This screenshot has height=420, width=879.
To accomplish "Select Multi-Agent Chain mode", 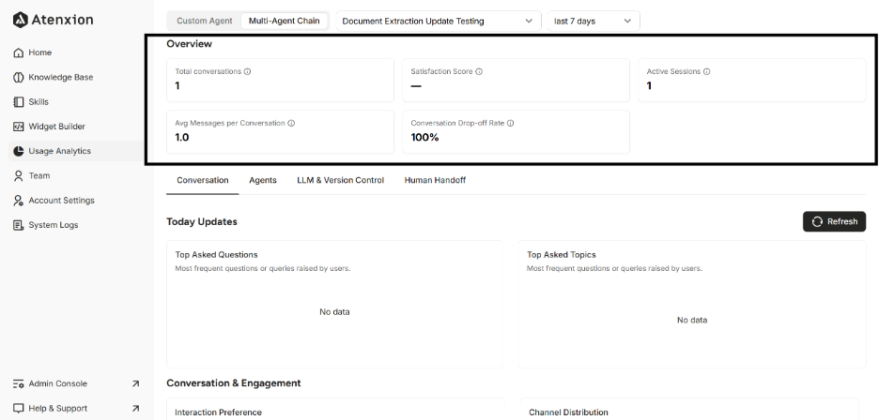I will (285, 21).
